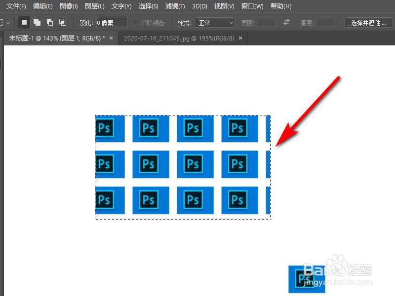Screen dimensions: 395x296
Task: Open the 图层(L) menu
Action: point(95,6)
